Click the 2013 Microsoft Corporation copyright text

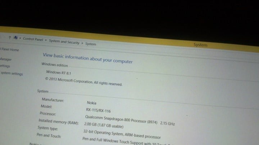pos(84,82)
